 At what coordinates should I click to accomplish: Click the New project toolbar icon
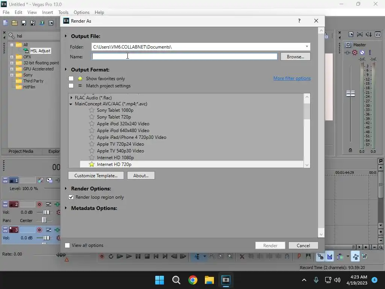pyautogui.click(x=5, y=23)
